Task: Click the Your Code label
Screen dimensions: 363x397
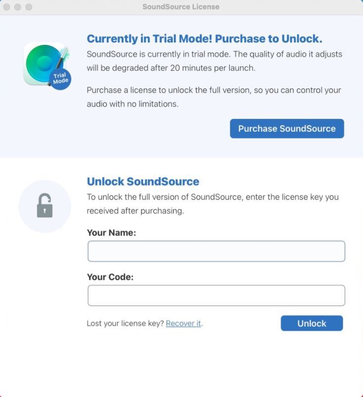Action: click(110, 277)
